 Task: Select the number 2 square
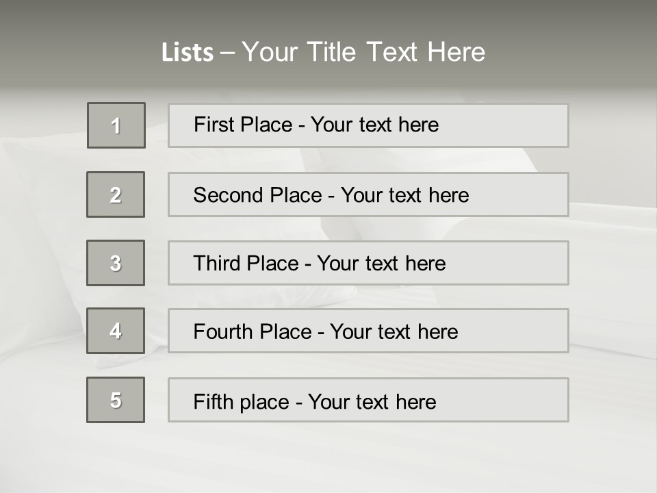[x=116, y=194]
